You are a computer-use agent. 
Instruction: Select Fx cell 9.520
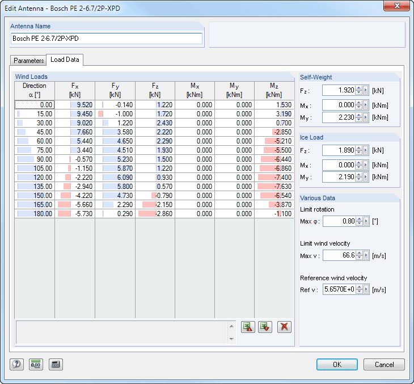pos(75,105)
